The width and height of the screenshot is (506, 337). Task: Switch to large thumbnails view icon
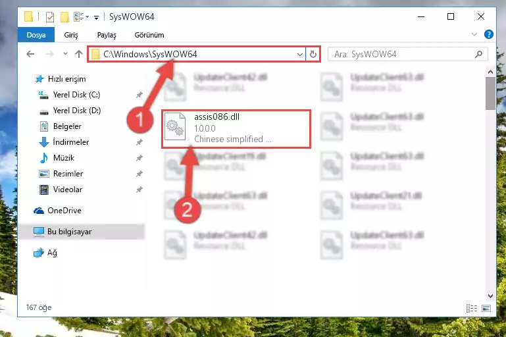click(486, 308)
